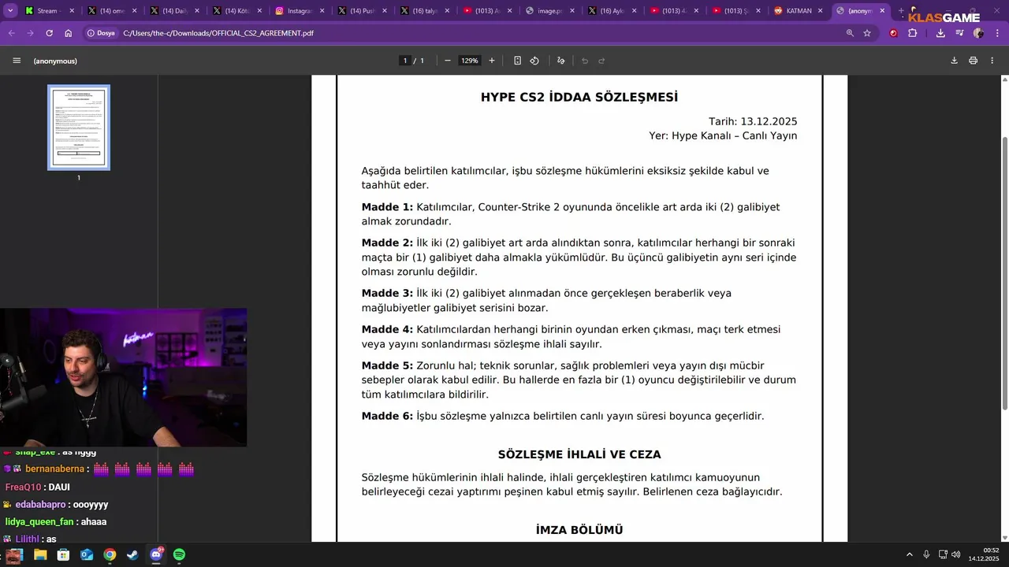The image size is (1009, 567).
Task: Open the browser downloads panel
Action: click(x=940, y=33)
